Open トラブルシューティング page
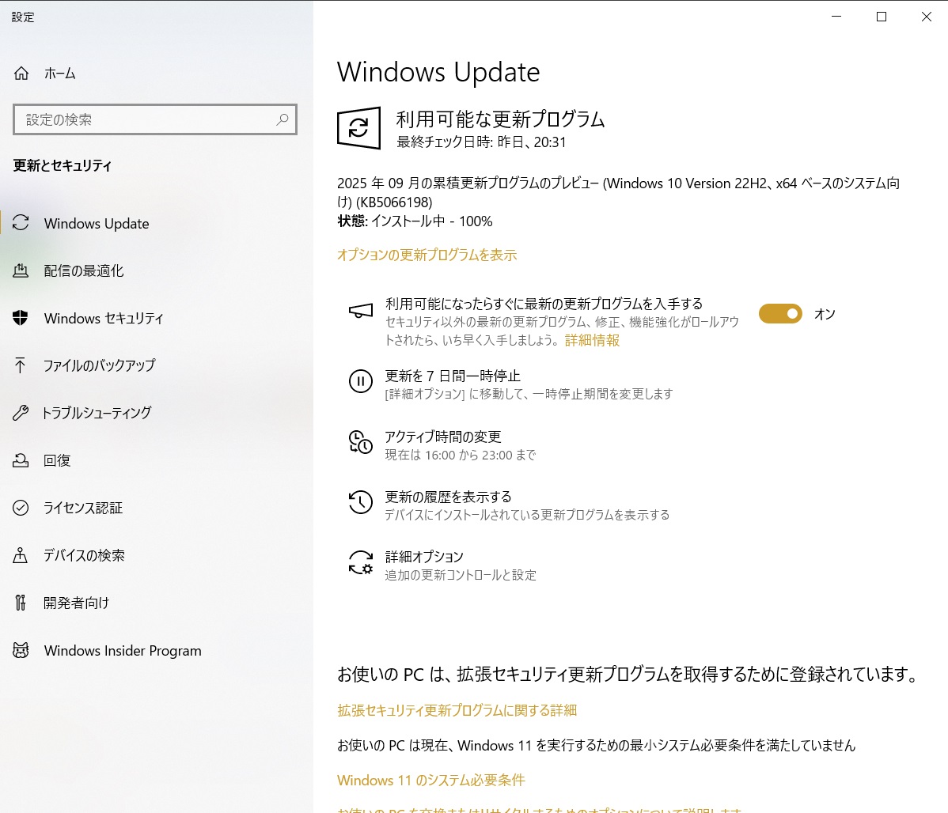The height and width of the screenshot is (813, 948). (x=96, y=413)
